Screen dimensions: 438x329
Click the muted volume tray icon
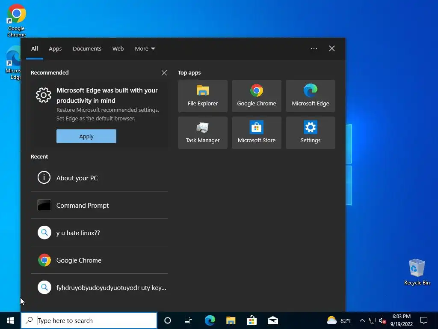click(382, 320)
